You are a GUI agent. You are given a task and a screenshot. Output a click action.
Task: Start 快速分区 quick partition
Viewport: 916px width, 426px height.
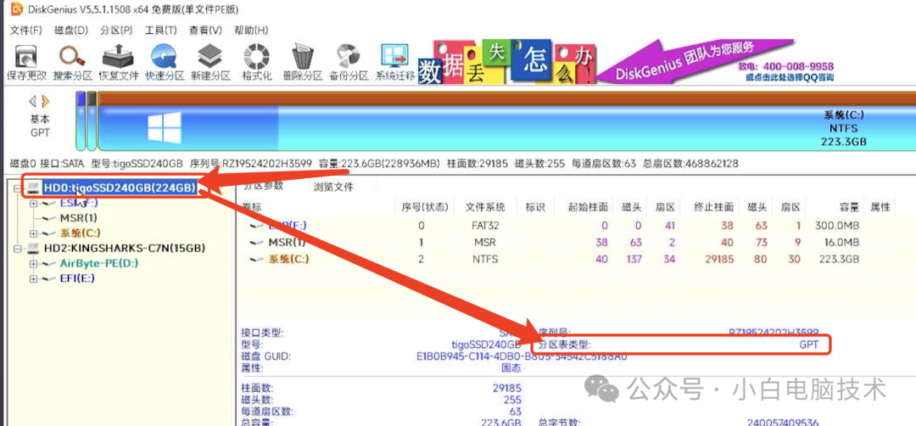pyautogui.click(x=165, y=63)
